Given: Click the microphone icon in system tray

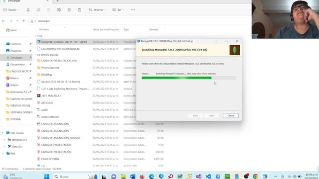Looking at the screenshot, I should tap(283, 177).
